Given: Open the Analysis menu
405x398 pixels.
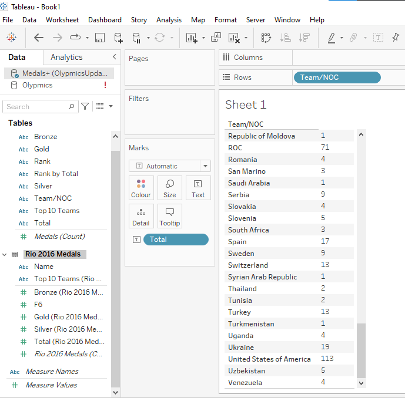Looking at the screenshot, I should 169,20.
